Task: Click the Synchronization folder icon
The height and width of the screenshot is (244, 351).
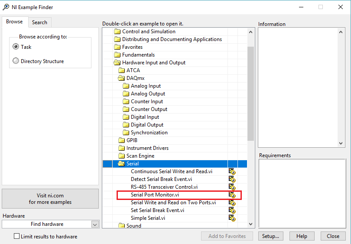Action: pyautogui.click(x=126, y=133)
